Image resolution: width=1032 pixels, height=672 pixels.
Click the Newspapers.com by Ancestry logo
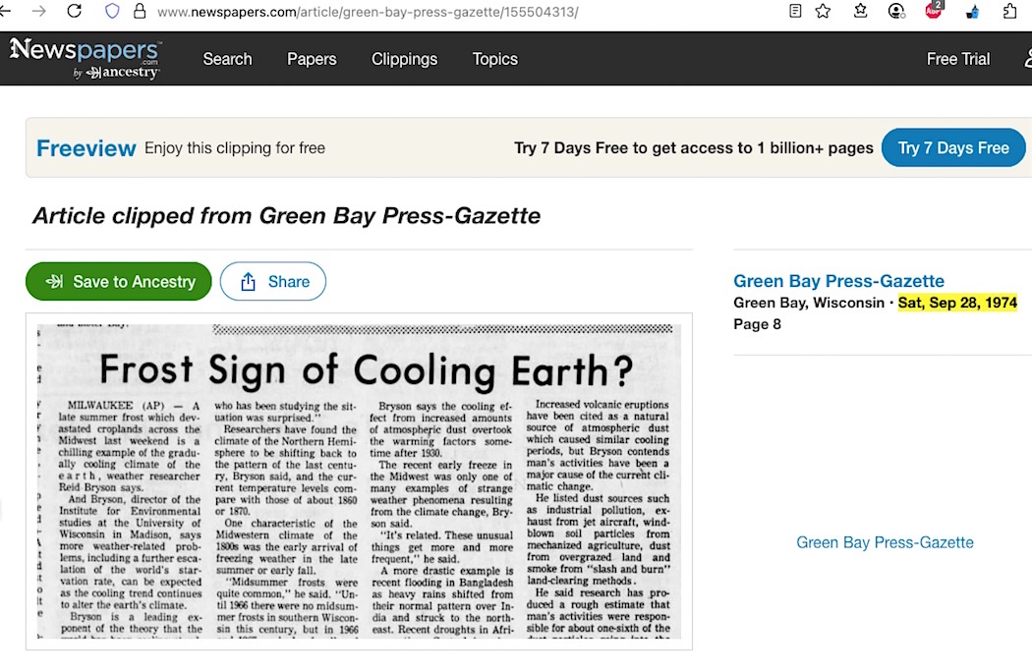[86, 58]
